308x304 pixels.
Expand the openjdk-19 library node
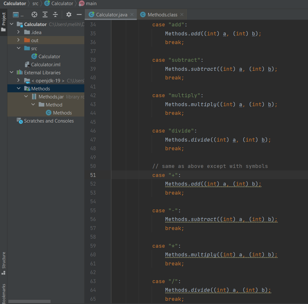(18, 80)
